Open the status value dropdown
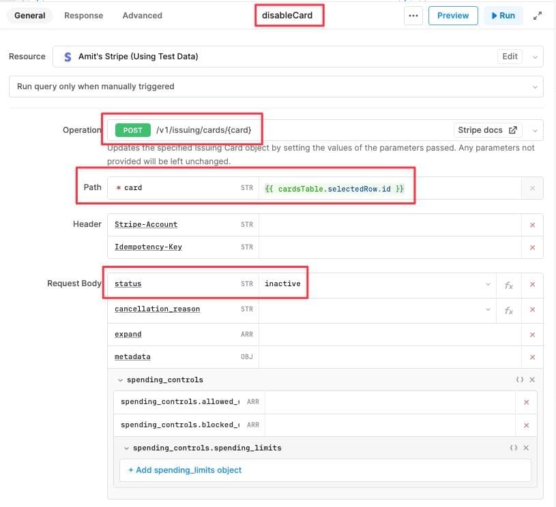Image resolution: width=556 pixels, height=507 pixels. [487, 284]
